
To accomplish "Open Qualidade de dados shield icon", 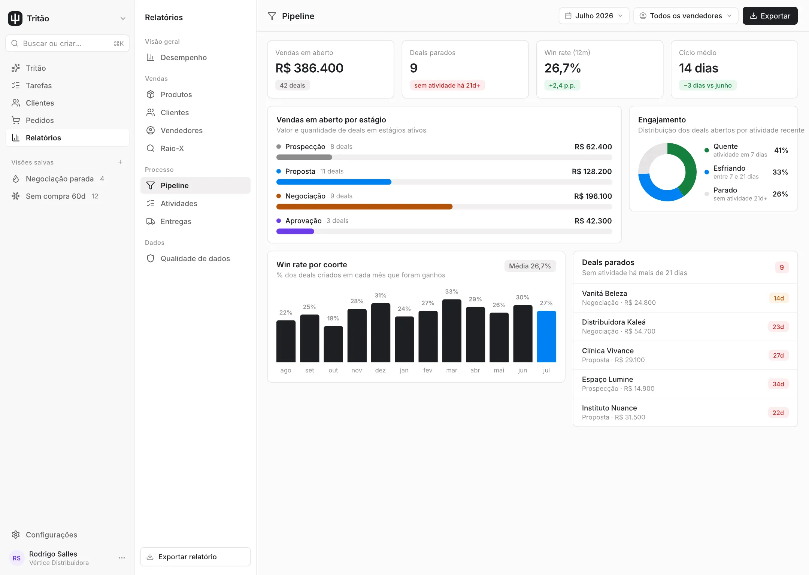I will tap(151, 258).
